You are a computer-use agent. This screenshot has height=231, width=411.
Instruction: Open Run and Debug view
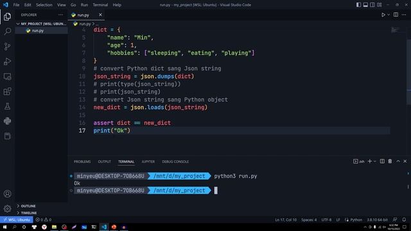pos(7,62)
